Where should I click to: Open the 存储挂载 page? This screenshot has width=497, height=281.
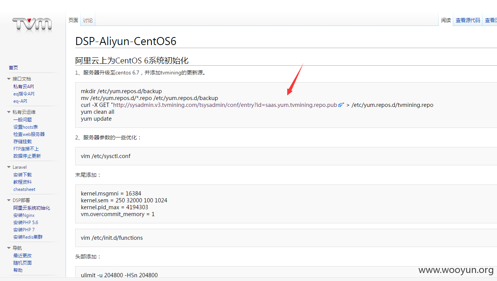pyautogui.click(x=23, y=142)
